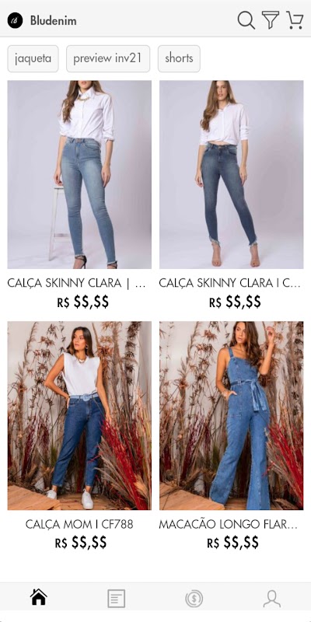Open the denim jumpsuit product photo

pos(231,415)
